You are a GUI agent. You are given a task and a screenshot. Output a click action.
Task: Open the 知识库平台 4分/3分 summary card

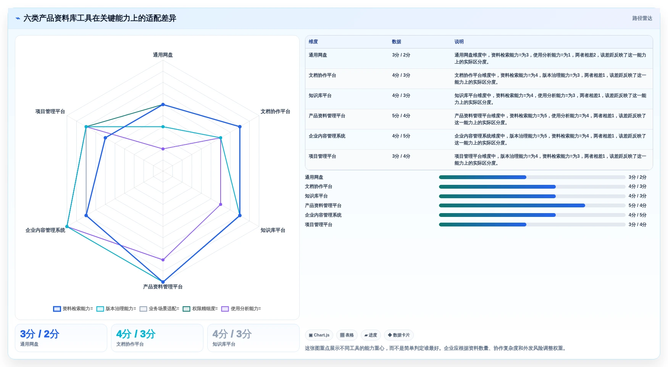(x=253, y=338)
